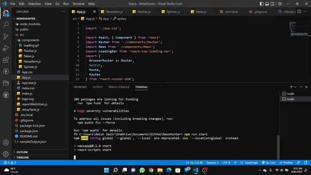The width and height of the screenshot is (311, 175).
Task: Open News.js in explorer tree
Action: click(x=40, y=56)
